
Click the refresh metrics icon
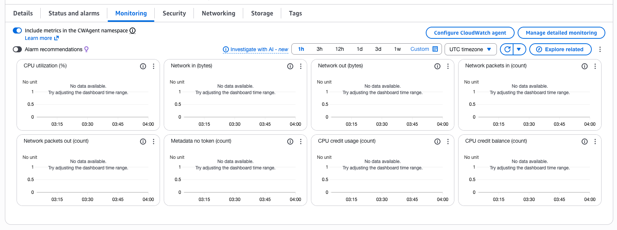507,49
